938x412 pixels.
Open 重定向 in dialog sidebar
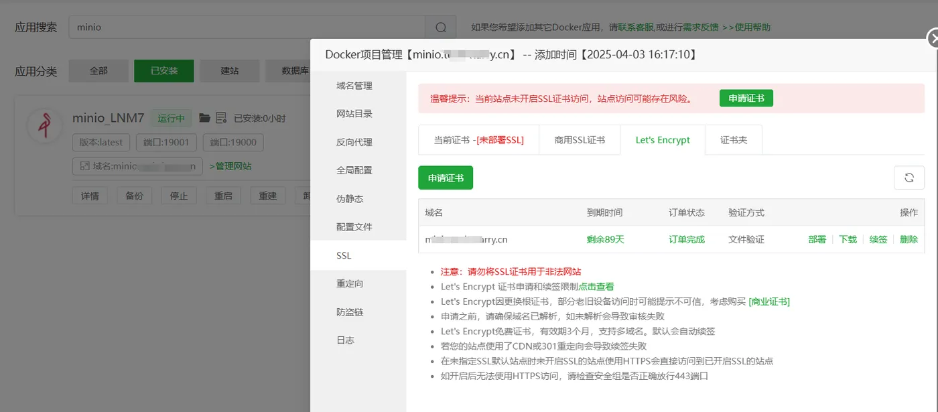point(358,283)
